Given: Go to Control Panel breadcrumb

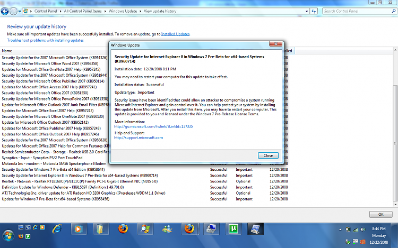Looking at the screenshot, I should [x=46, y=11].
